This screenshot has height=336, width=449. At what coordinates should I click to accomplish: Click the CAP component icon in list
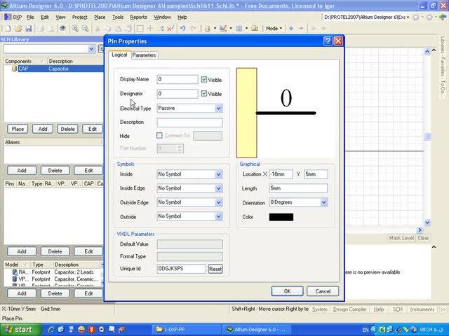click(x=14, y=69)
